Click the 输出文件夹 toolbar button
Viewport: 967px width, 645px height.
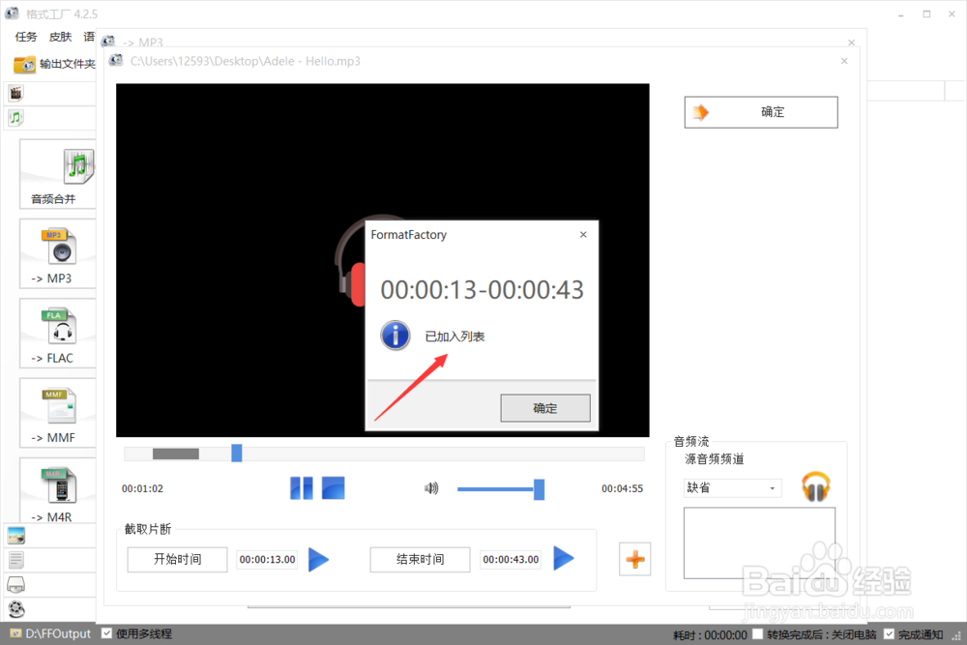(54, 64)
